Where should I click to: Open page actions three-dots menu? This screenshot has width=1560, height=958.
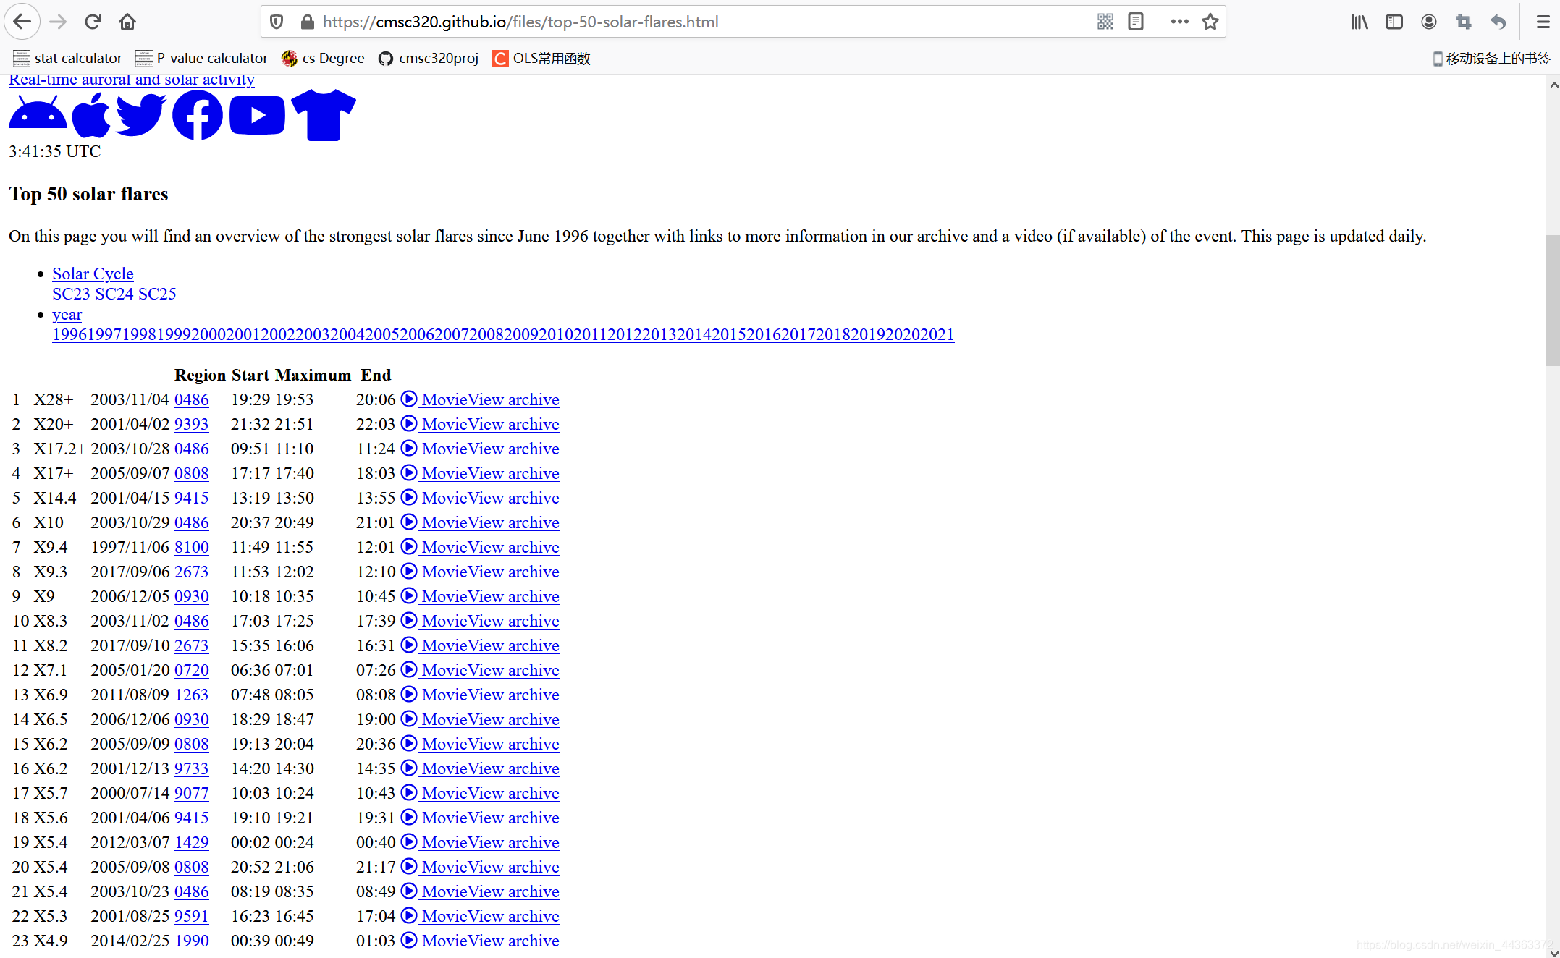(x=1179, y=22)
